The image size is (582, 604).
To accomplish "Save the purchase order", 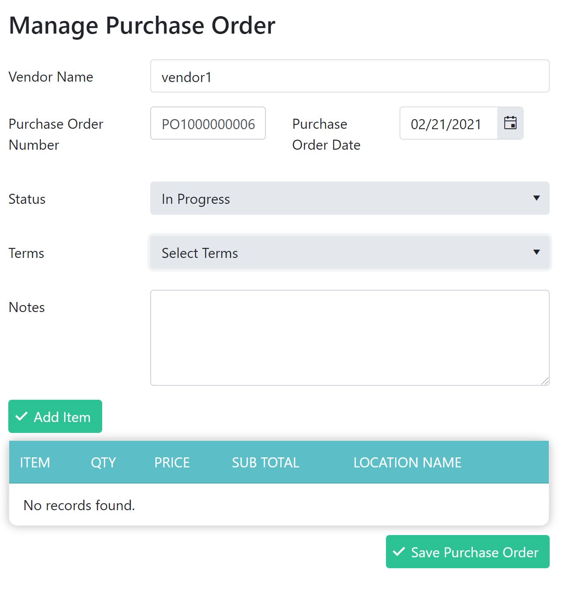I will click(468, 552).
